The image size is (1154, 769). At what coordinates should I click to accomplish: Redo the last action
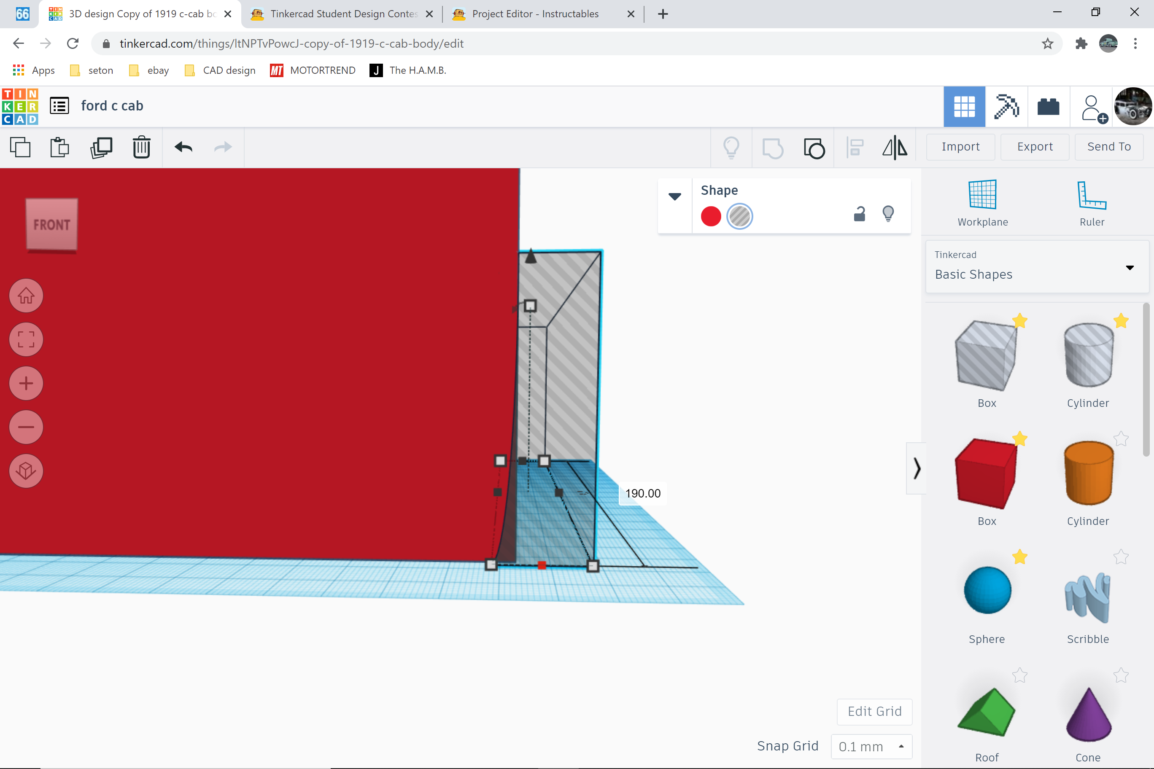pyautogui.click(x=223, y=147)
